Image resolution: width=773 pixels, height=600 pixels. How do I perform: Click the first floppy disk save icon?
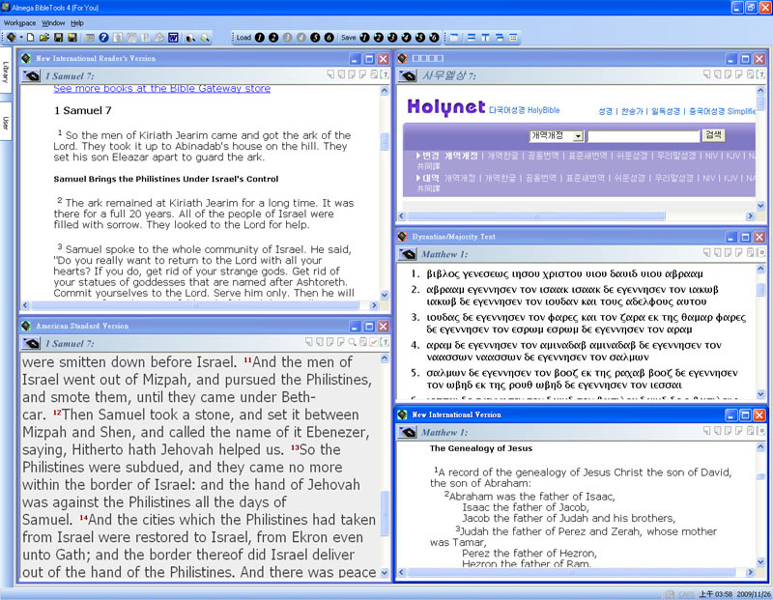(x=58, y=38)
